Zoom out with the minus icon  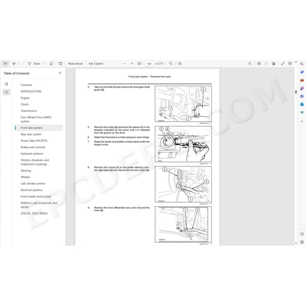coord(125,64)
